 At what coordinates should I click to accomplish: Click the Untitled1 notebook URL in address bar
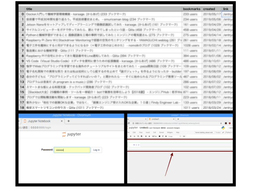pyautogui.click(x=176, y=123)
